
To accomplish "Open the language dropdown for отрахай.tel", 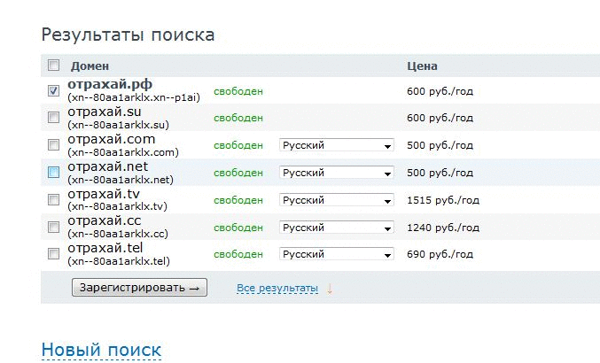I will [337, 254].
